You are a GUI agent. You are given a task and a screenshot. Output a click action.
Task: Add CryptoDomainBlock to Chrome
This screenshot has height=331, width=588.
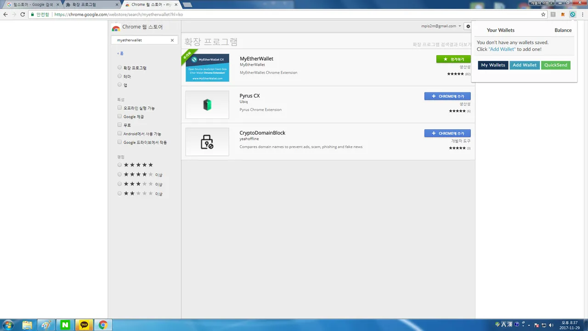447,133
